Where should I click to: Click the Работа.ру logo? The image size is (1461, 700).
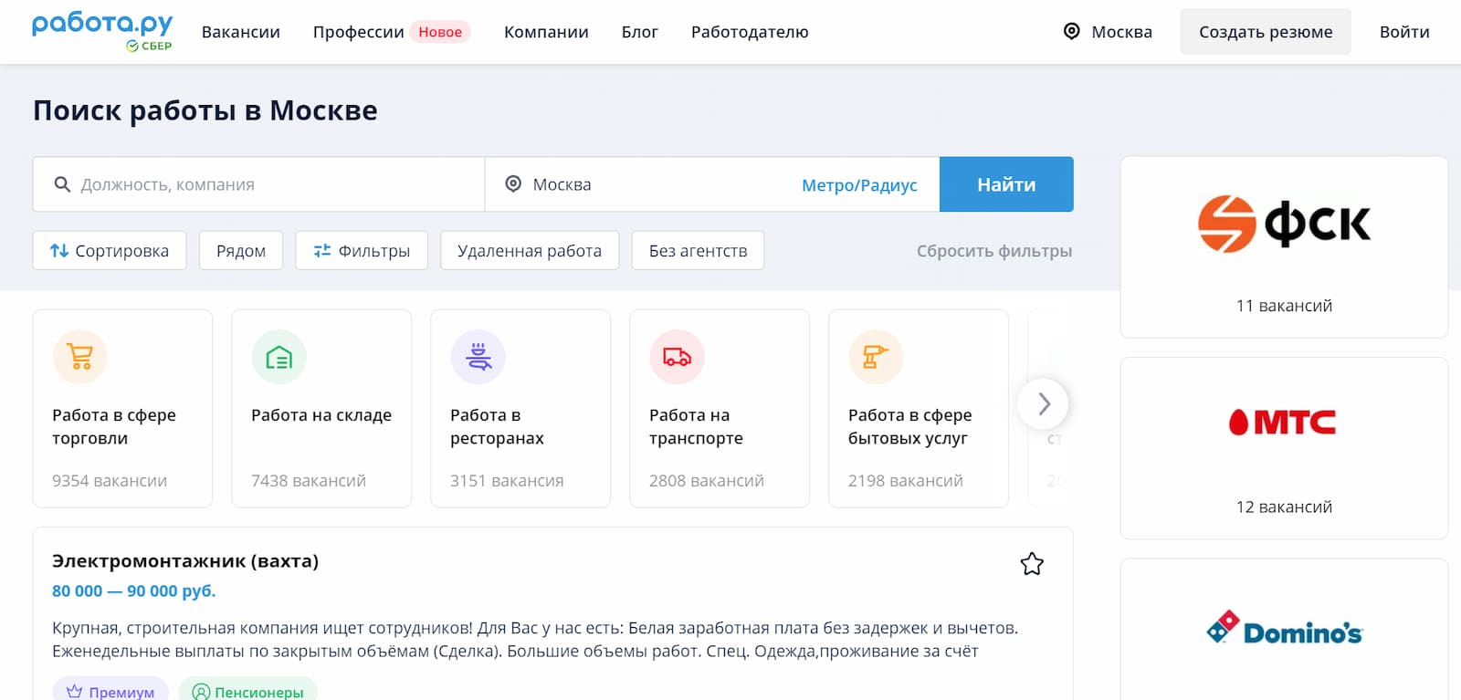tap(102, 32)
